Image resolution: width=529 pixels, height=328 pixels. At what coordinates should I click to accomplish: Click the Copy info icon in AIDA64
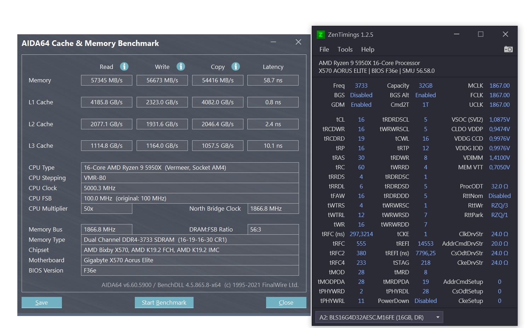click(236, 66)
